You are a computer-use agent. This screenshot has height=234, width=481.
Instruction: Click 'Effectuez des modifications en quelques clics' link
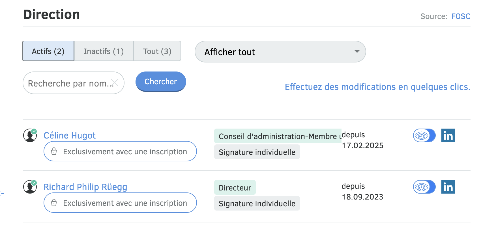[377, 87]
